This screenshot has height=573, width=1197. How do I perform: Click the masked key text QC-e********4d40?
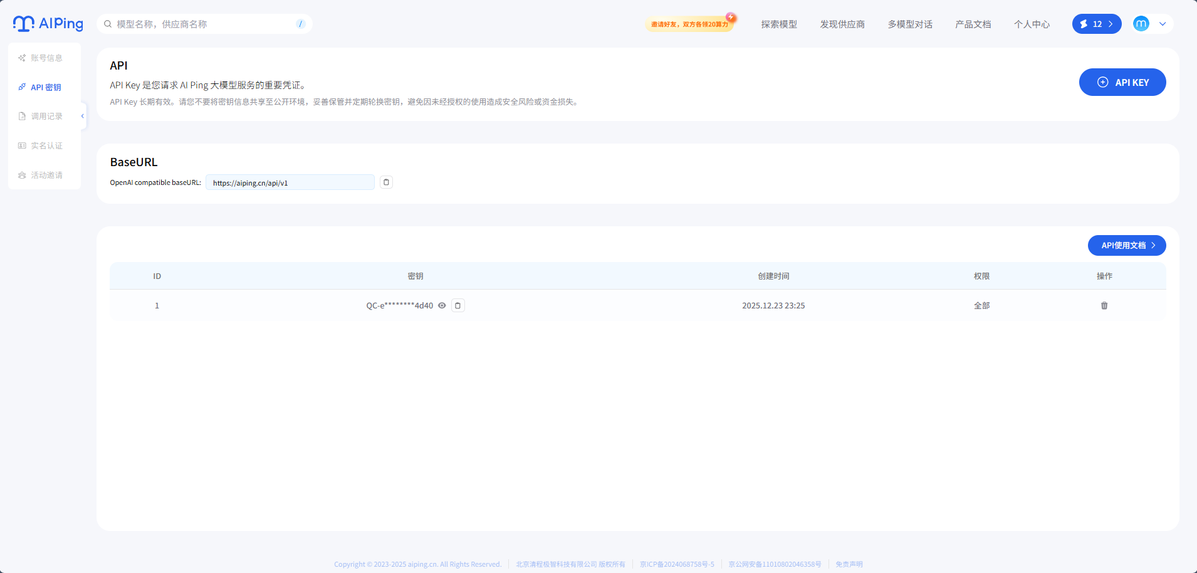[400, 305]
